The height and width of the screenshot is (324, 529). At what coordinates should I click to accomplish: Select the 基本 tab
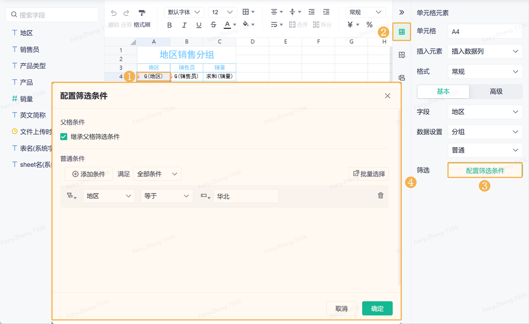[x=443, y=92]
